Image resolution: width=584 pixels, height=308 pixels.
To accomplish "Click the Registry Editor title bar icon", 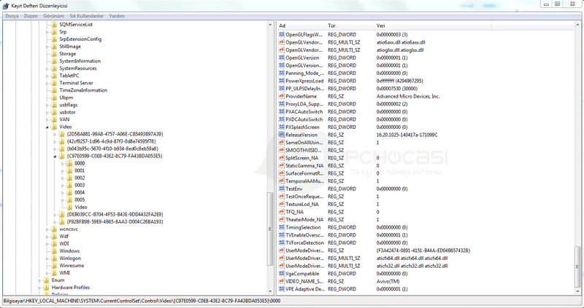I will (6, 5).
